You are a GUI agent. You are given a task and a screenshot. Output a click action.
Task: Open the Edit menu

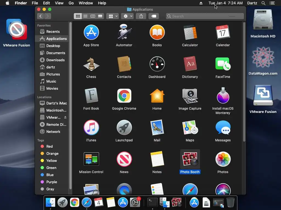pyautogui.click(x=46, y=3)
